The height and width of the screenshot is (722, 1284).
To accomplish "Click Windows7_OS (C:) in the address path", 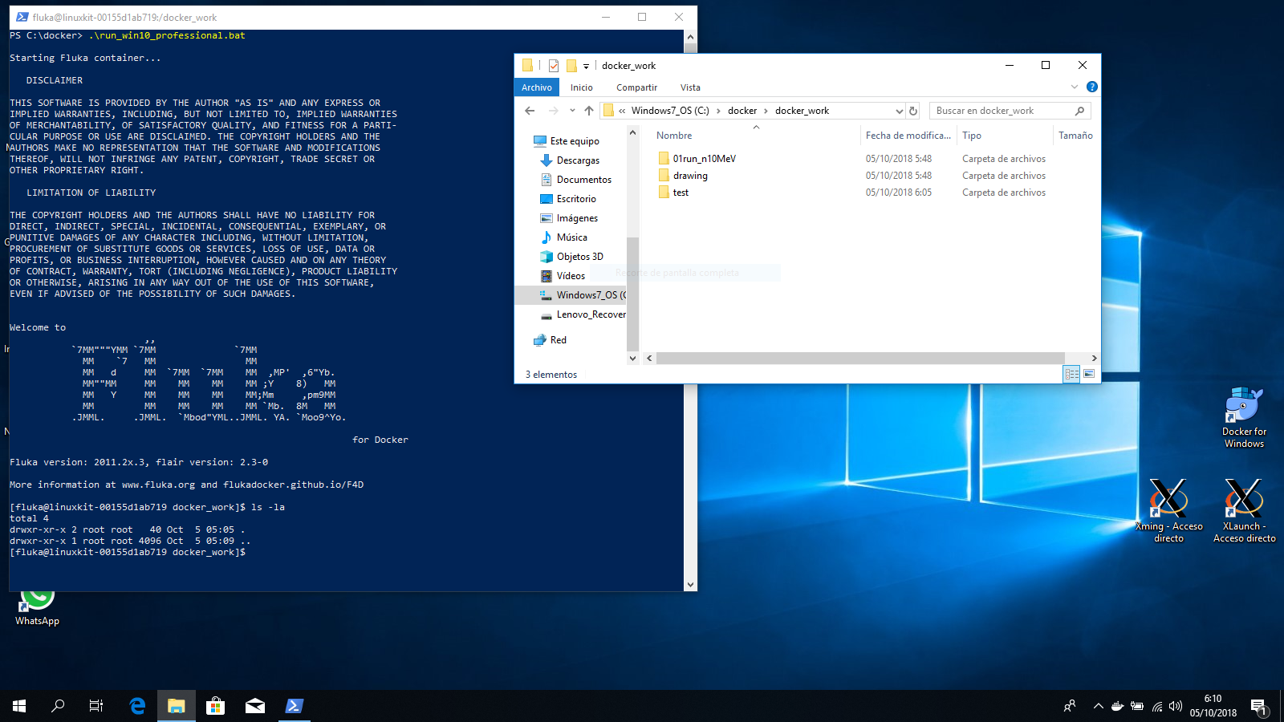I will [670, 111].
